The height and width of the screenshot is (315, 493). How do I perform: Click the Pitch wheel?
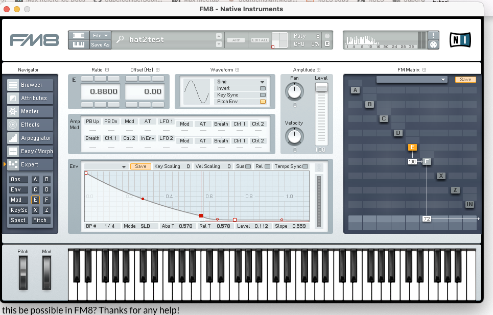point(23,272)
